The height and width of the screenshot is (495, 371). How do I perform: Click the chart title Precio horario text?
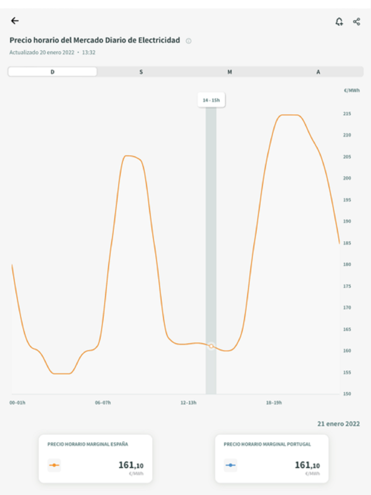tap(95, 40)
